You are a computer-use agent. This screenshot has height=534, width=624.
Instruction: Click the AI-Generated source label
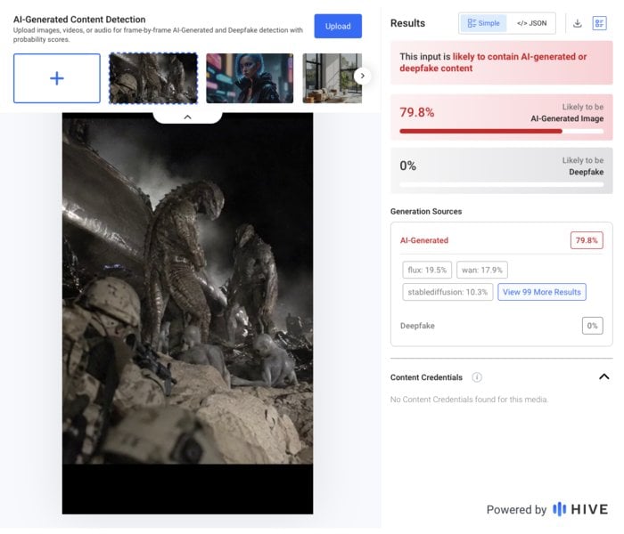point(424,240)
